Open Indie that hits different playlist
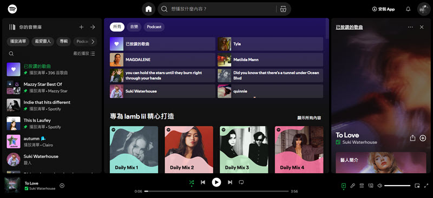The image size is (433, 198). tap(52, 105)
